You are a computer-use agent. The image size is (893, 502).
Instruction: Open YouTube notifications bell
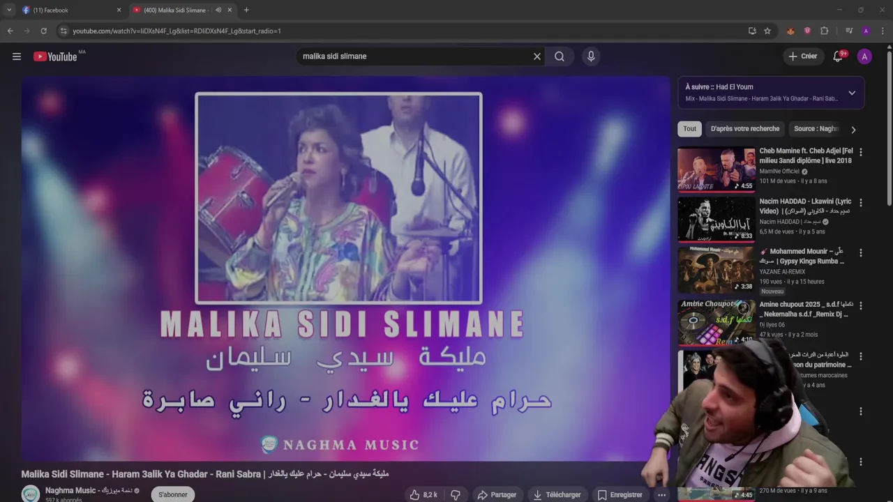click(x=838, y=56)
